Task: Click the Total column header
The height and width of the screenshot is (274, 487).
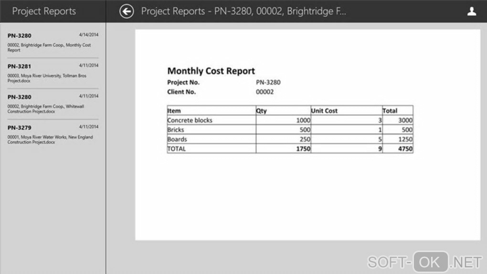Action: point(398,111)
